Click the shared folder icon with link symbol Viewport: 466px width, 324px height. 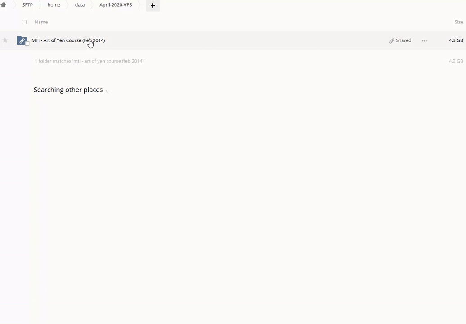click(x=22, y=40)
